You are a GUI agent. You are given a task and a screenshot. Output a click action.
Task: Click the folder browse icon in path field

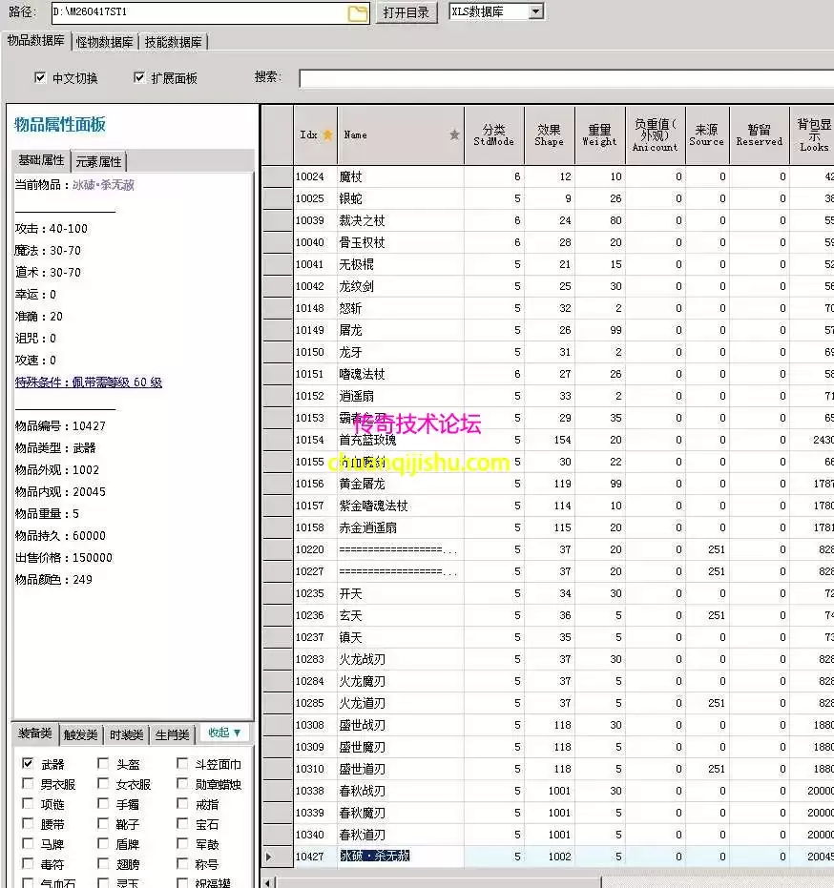[358, 13]
